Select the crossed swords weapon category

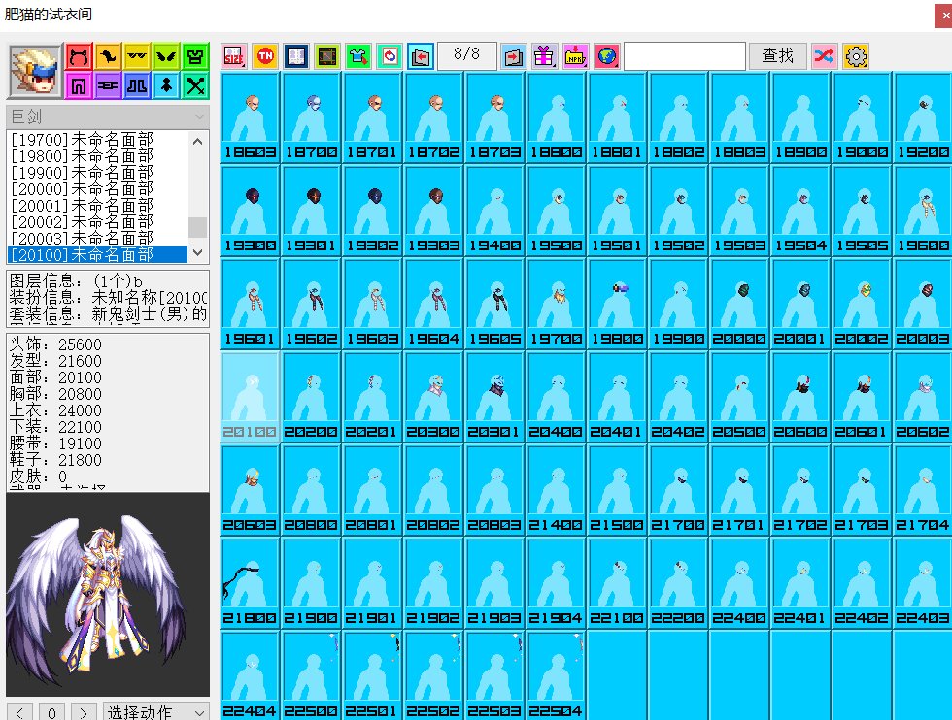pos(195,86)
